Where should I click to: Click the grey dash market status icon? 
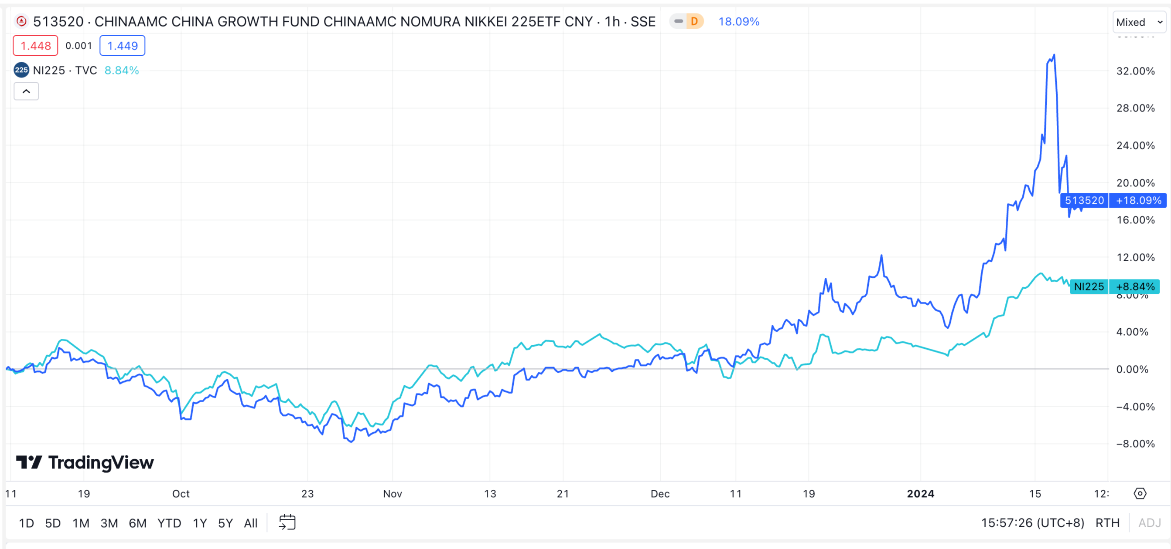point(678,21)
